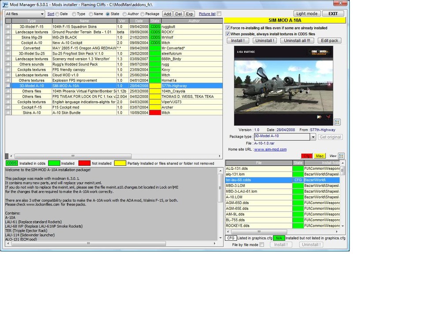Click the Ver column header
The height and width of the screenshot is (317, 441).
[122, 21]
